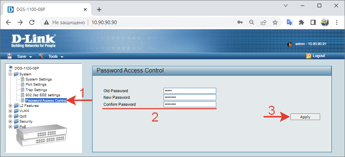The width and height of the screenshot is (345, 157).
Task: Focus the Old Password field
Action: (x=190, y=91)
